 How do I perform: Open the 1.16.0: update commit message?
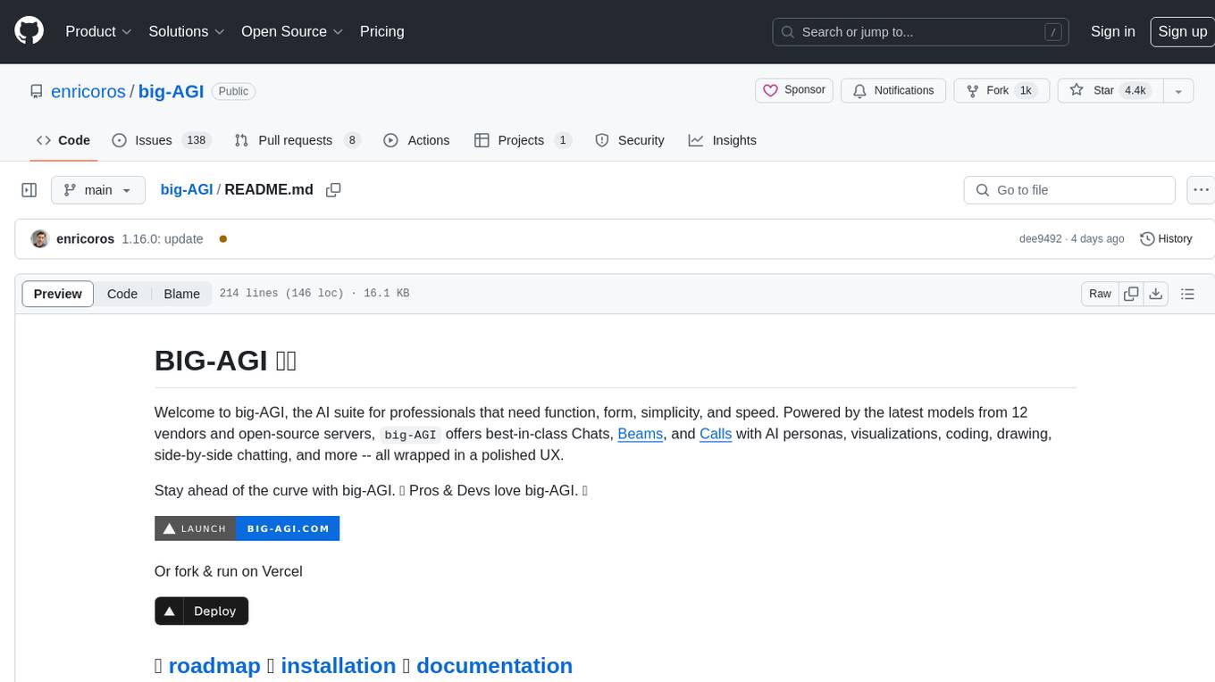pos(163,238)
